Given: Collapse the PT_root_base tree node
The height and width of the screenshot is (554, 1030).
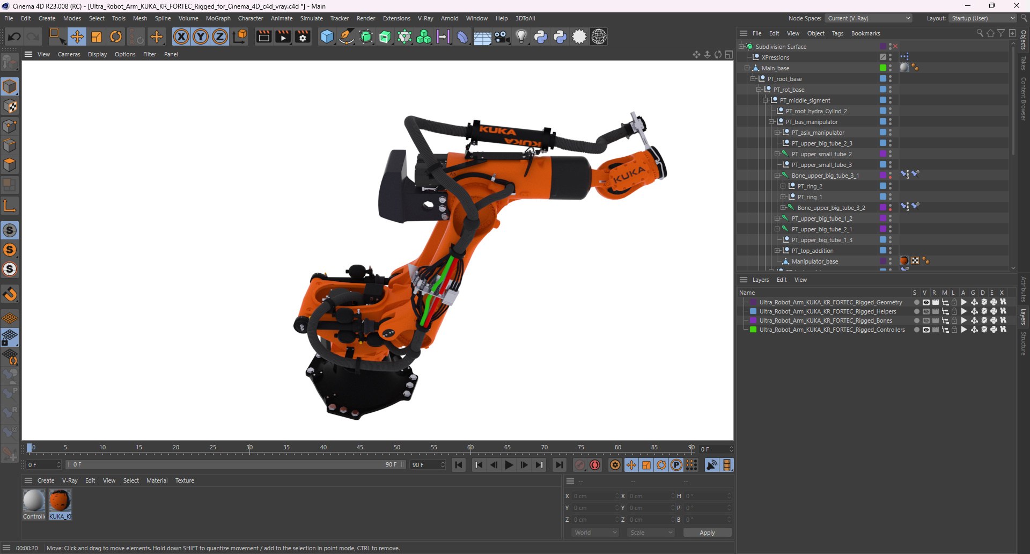Looking at the screenshot, I should click(x=753, y=79).
